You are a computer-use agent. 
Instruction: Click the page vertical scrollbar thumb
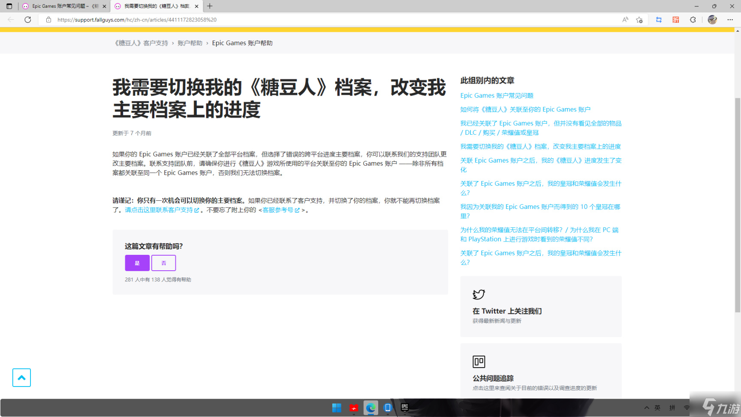pyautogui.click(x=738, y=205)
